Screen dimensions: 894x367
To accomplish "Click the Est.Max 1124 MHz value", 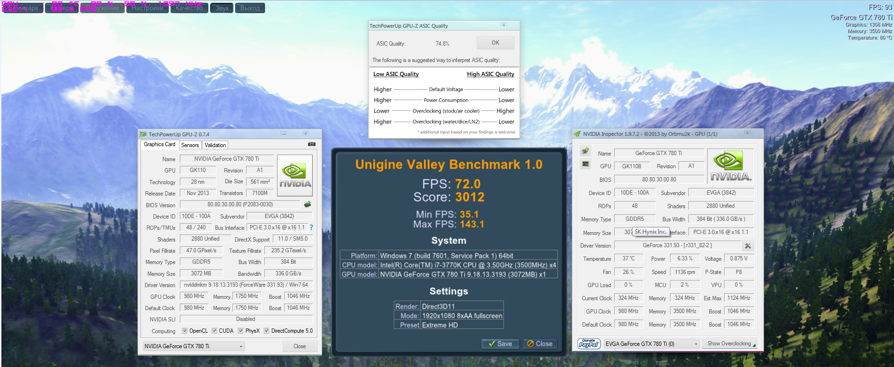I will tap(739, 298).
